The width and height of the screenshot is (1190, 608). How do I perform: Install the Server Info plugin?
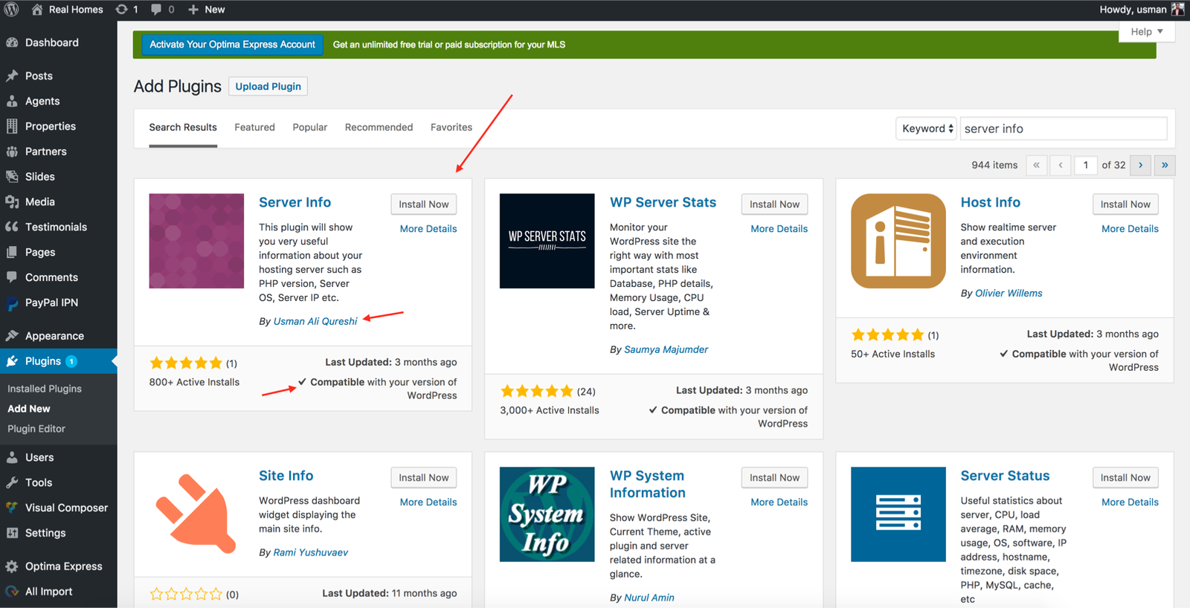point(424,204)
